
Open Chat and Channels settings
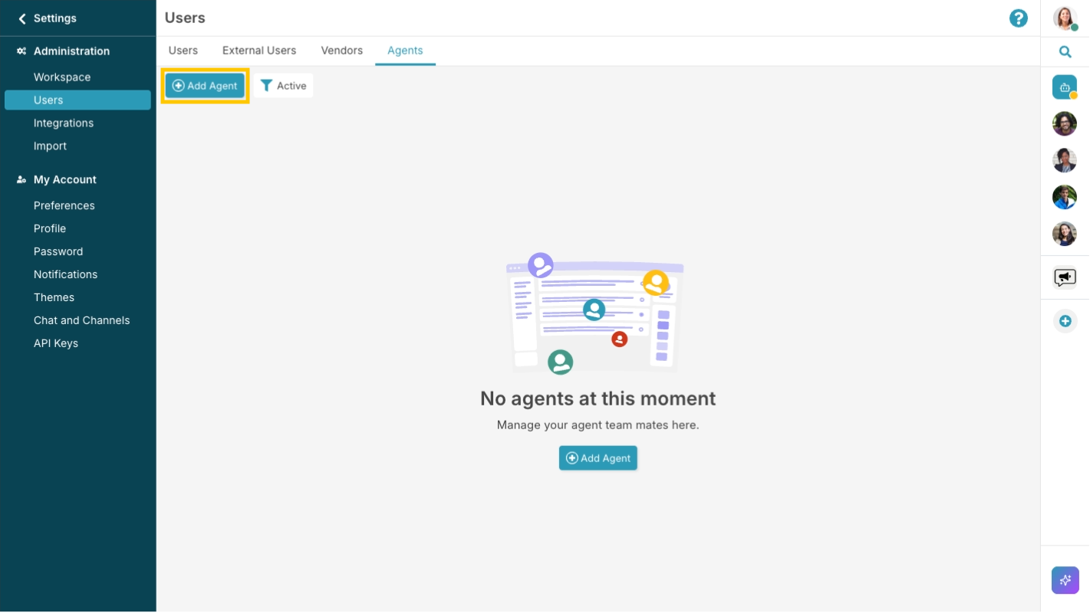tap(81, 321)
